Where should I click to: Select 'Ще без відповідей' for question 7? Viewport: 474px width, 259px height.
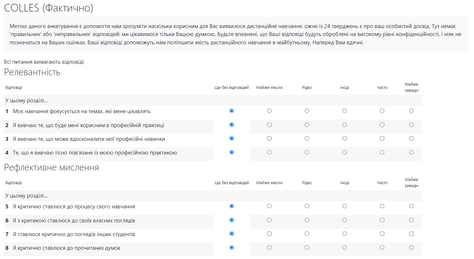232,234
